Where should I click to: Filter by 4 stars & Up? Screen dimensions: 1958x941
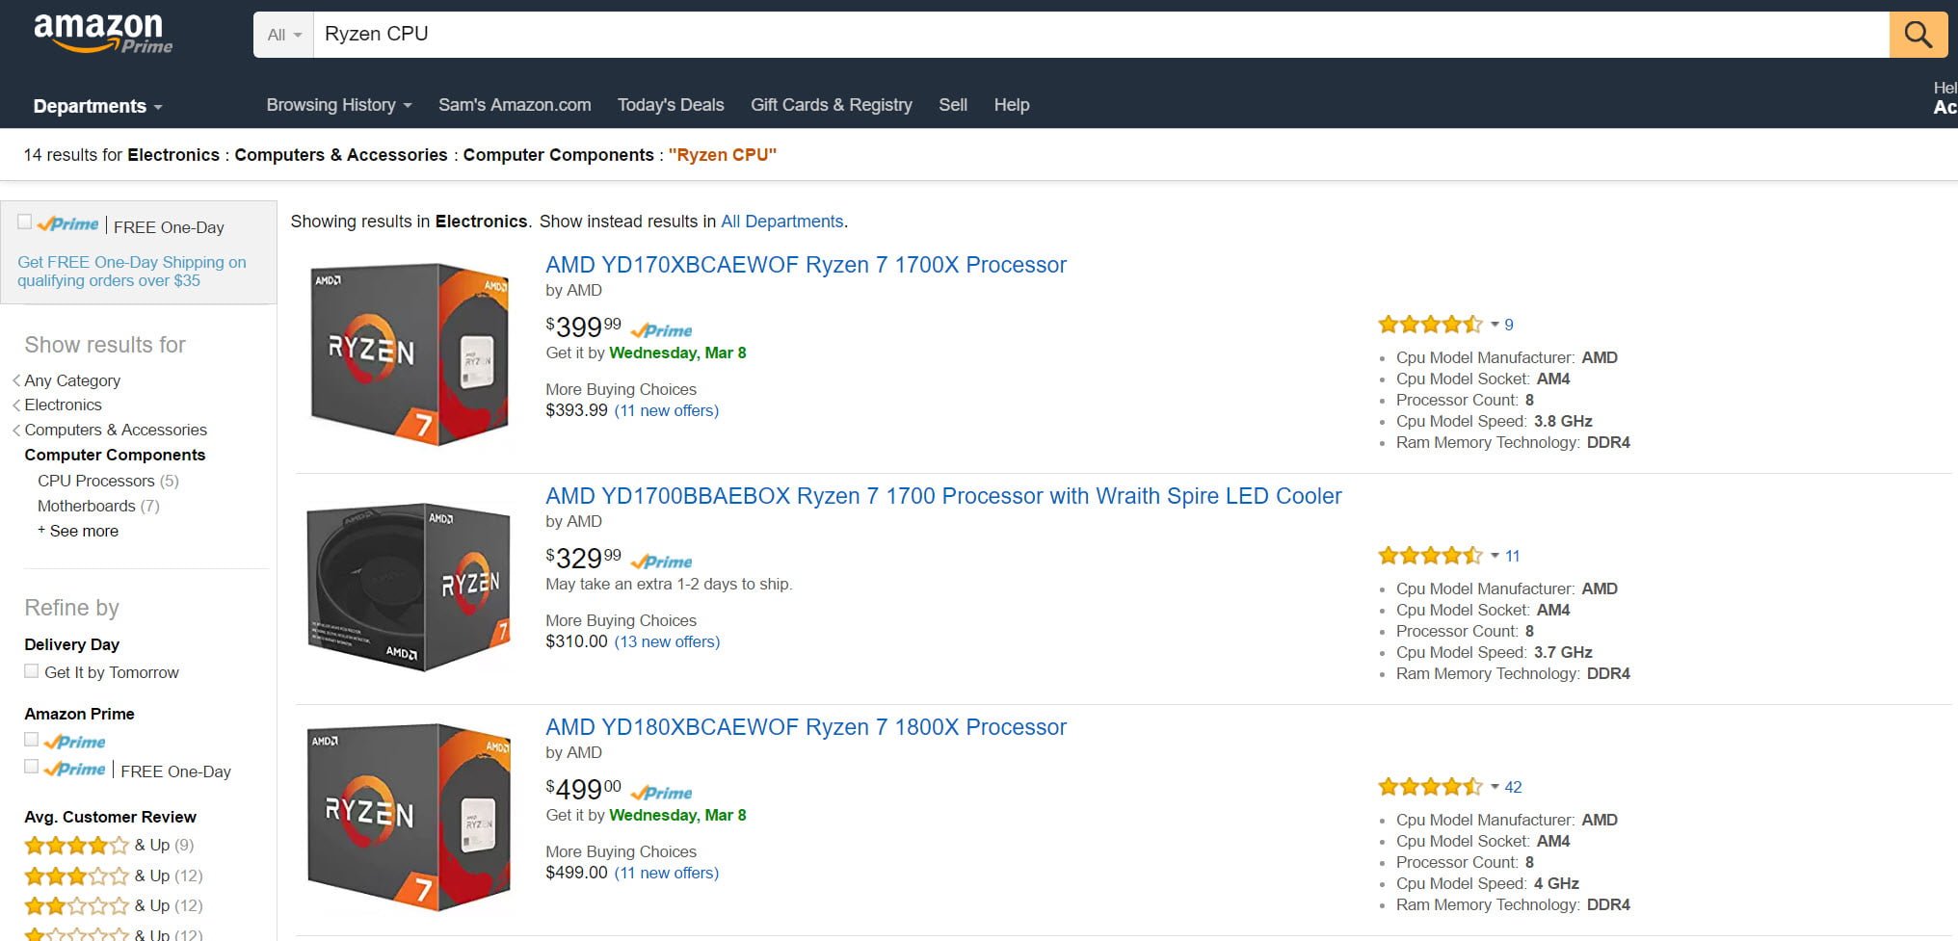point(109,846)
